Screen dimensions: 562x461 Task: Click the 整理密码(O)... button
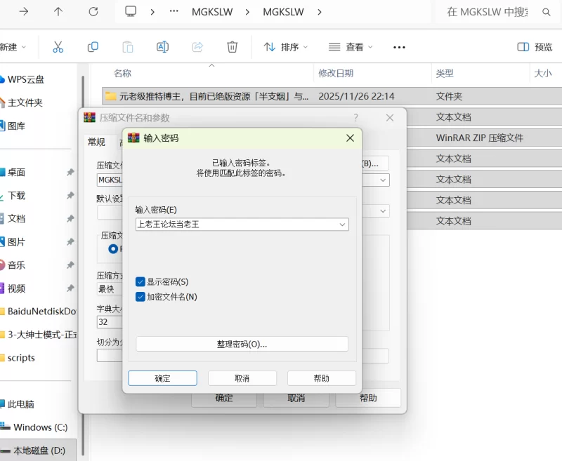(x=242, y=344)
